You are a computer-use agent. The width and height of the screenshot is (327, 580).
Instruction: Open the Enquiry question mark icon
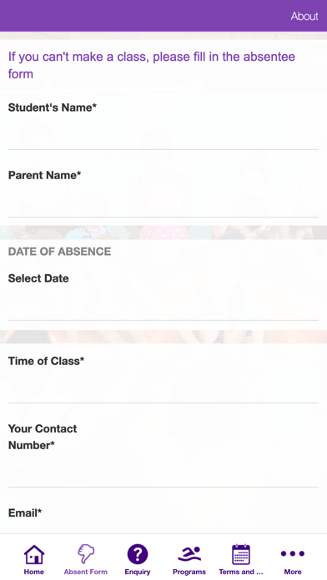pos(138,554)
